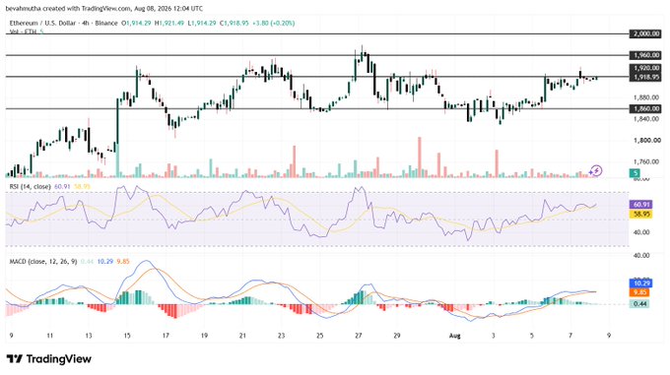
Task: Click the blue MACD axis tag 10.29
Action: click(x=640, y=283)
